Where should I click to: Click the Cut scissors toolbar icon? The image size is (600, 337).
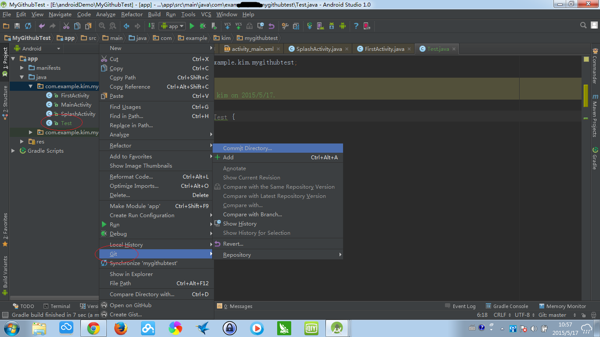point(66,26)
